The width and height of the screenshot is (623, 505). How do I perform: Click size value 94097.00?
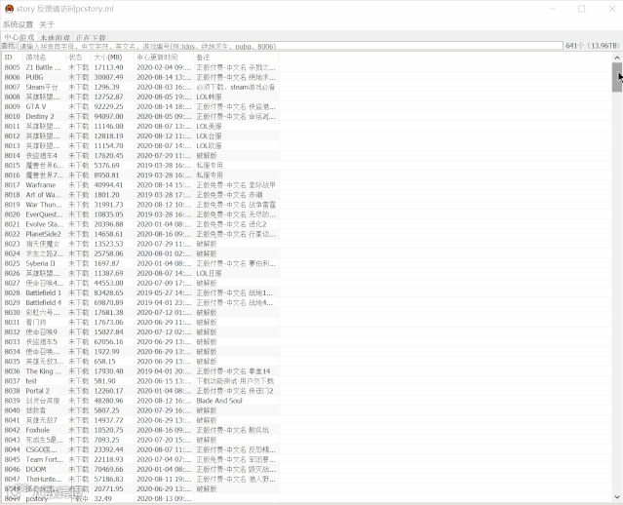[x=108, y=116]
